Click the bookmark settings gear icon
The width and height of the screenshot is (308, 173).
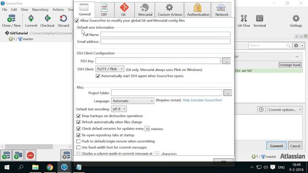[66, 155]
